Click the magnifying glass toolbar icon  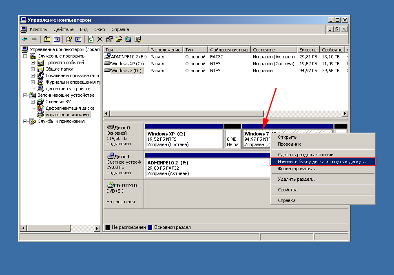[x=128, y=39]
